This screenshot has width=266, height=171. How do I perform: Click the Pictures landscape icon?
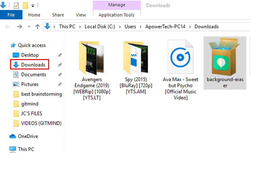[x=16, y=84]
